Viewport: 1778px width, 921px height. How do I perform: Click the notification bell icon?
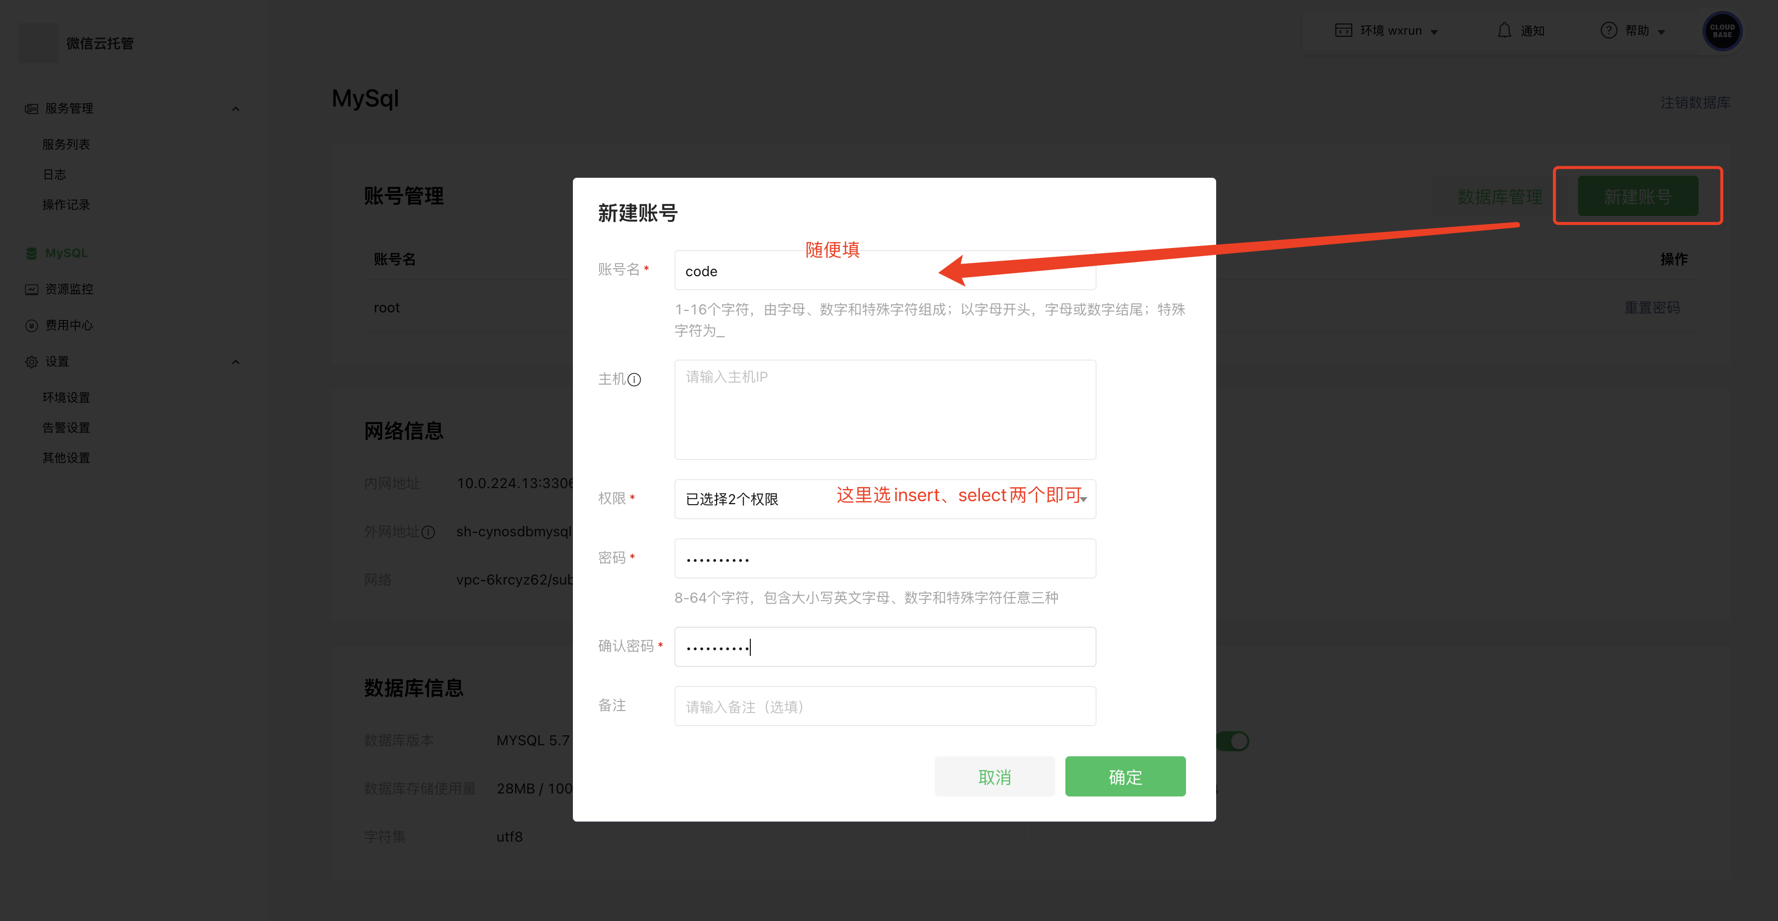[1504, 30]
